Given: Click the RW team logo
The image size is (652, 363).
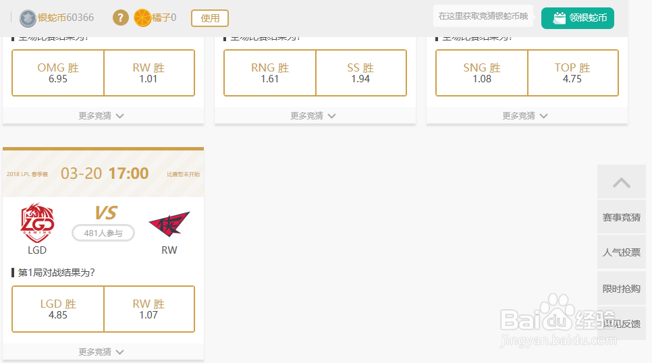Looking at the screenshot, I should point(169,224).
